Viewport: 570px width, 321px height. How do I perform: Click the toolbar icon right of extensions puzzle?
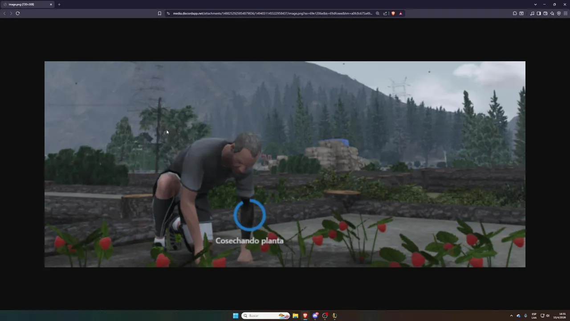click(521, 13)
